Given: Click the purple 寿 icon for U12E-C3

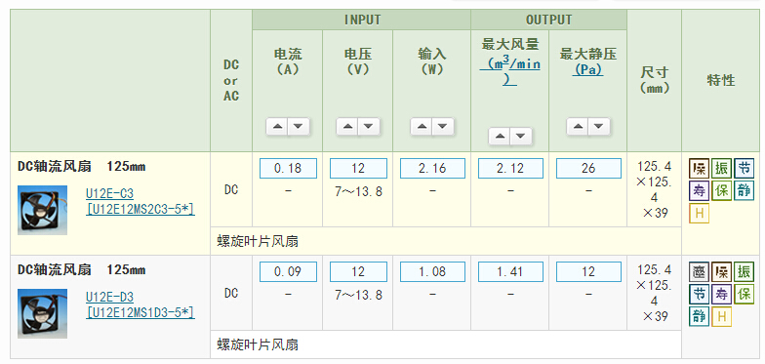Looking at the screenshot, I should [x=699, y=191].
